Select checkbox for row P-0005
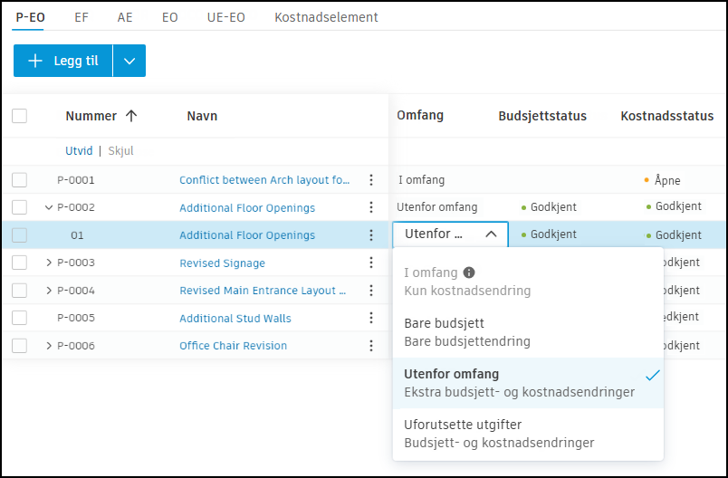 (20, 318)
